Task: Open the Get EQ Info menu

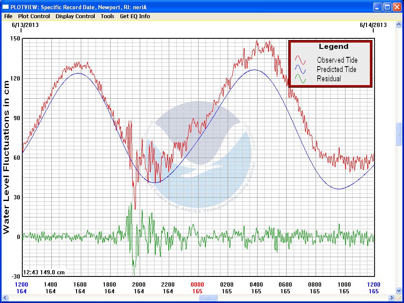Action: click(135, 16)
